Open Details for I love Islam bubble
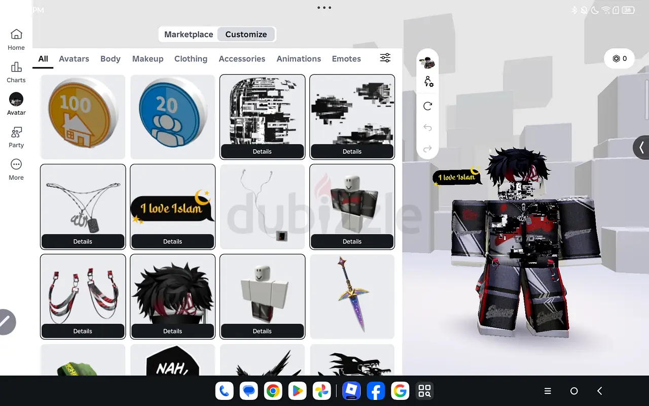This screenshot has height=406, width=649. pyautogui.click(x=172, y=242)
